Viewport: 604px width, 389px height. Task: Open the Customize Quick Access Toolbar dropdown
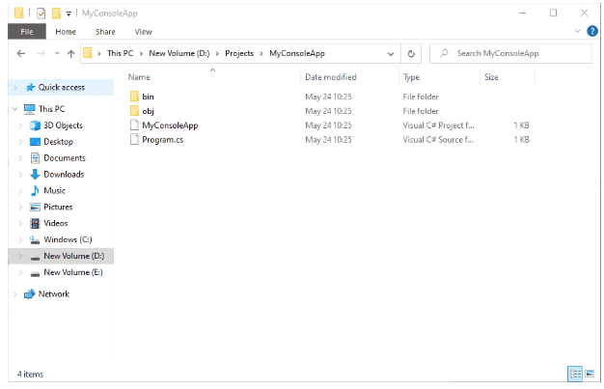pyautogui.click(x=69, y=14)
